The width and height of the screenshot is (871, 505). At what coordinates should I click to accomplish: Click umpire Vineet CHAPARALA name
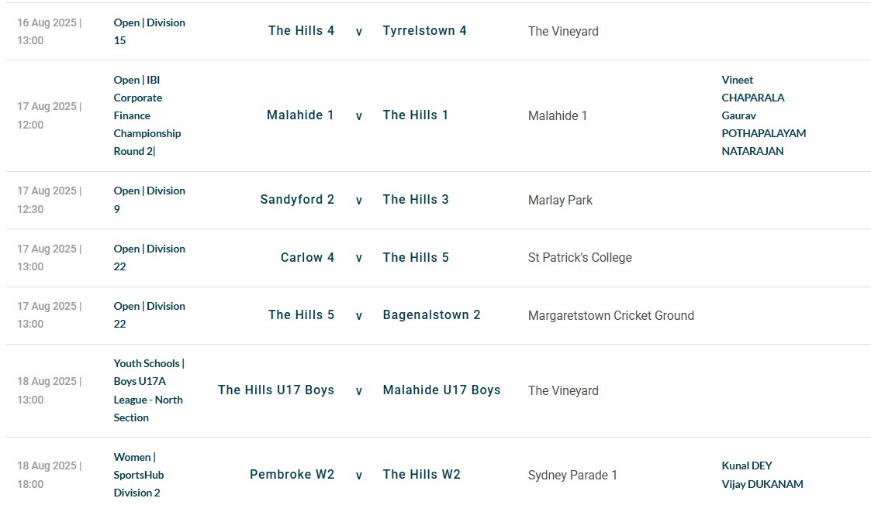pyautogui.click(x=752, y=89)
